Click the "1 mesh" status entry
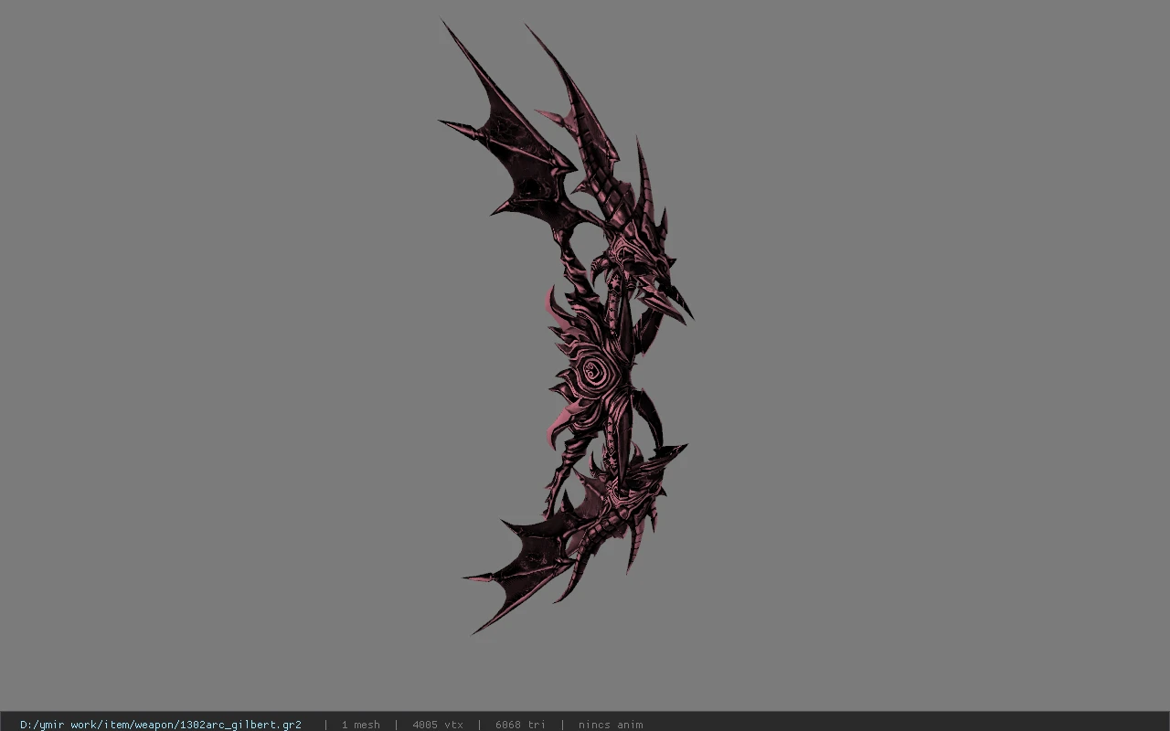The image size is (1170, 731). [360, 725]
